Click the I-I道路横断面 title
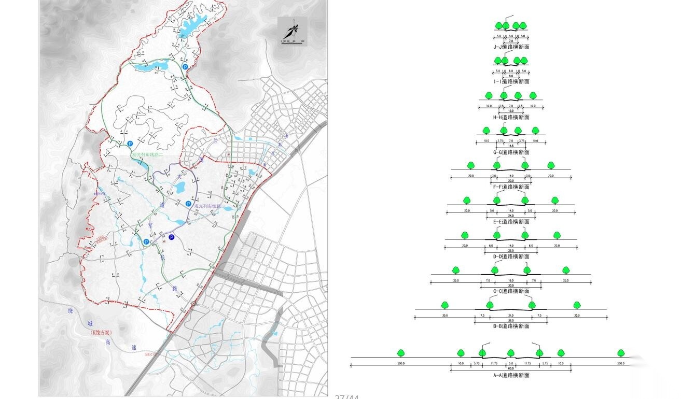Screen dimensions: 681x399 click(x=511, y=81)
